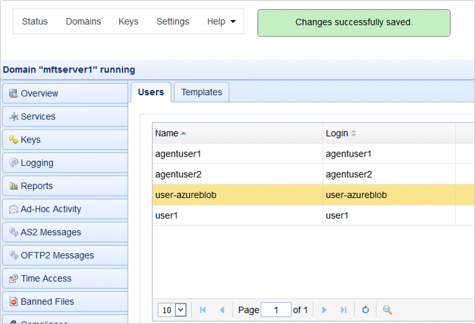
Task: Select the user1 row in the table
Action: click(167, 215)
